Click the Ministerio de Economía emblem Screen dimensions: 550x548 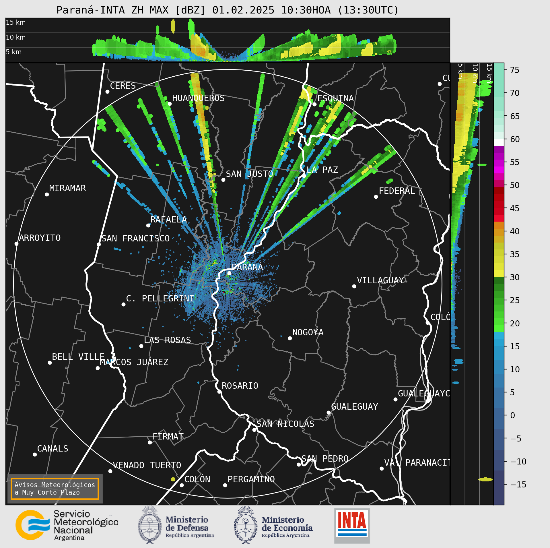(x=246, y=525)
